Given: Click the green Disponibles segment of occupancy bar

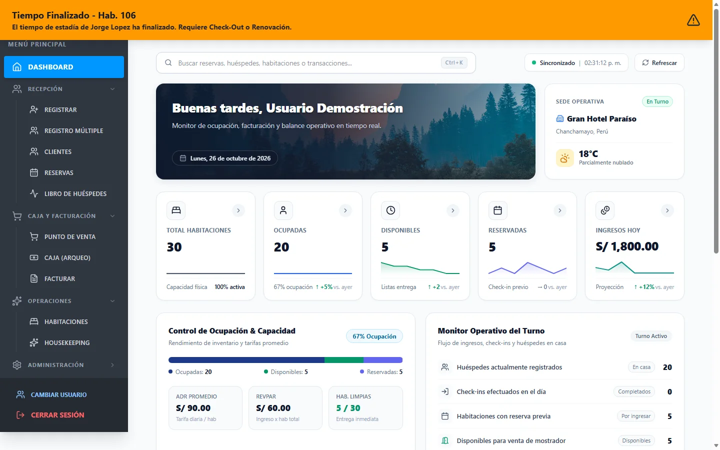Looking at the screenshot, I should pyautogui.click(x=344, y=360).
